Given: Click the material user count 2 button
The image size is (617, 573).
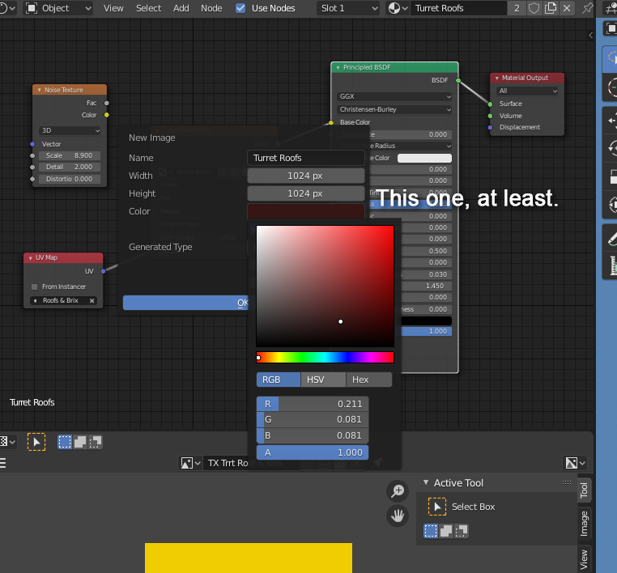Looking at the screenshot, I should coord(517,8).
